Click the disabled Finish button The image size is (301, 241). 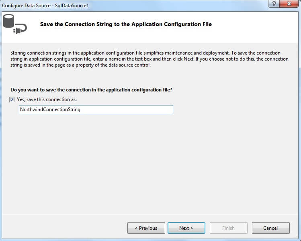pyautogui.click(x=228, y=228)
